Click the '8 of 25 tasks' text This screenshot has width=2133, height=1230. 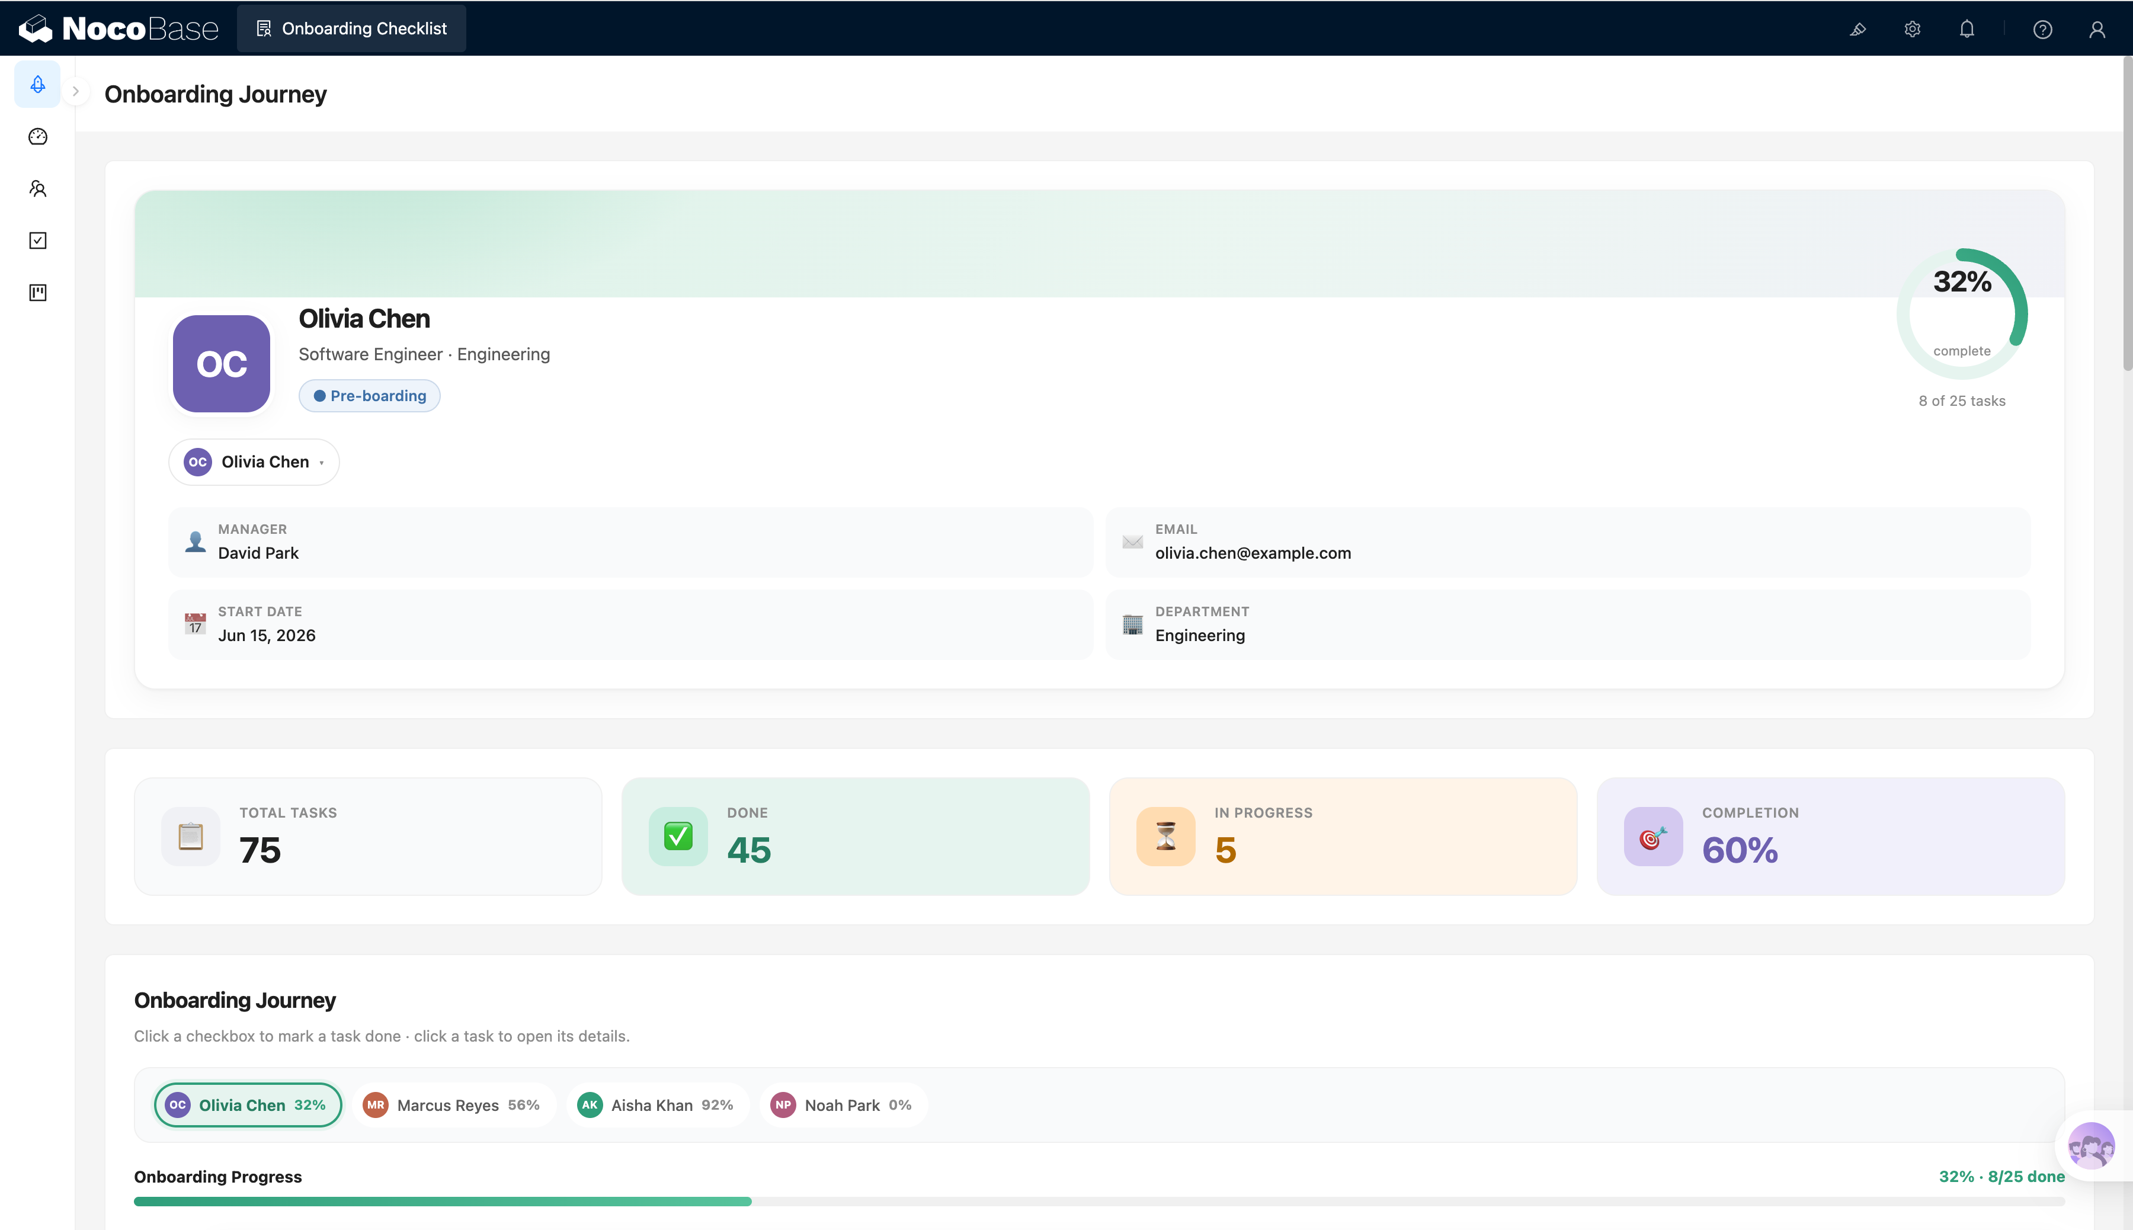point(1962,401)
